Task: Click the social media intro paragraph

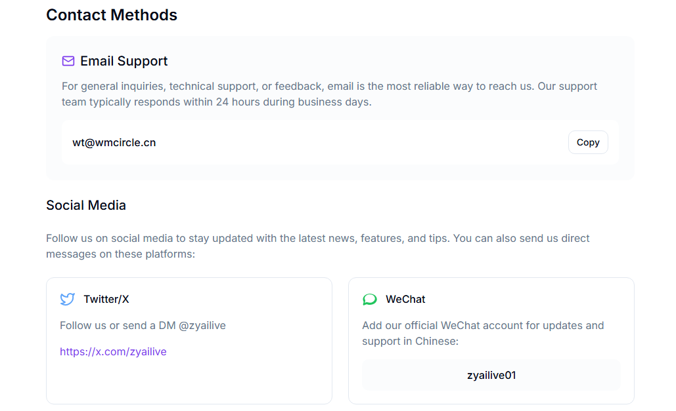Action: 317,246
